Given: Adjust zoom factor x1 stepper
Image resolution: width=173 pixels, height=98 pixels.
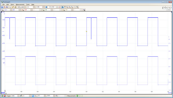Looking at the screenshot, I should pos(34,7).
